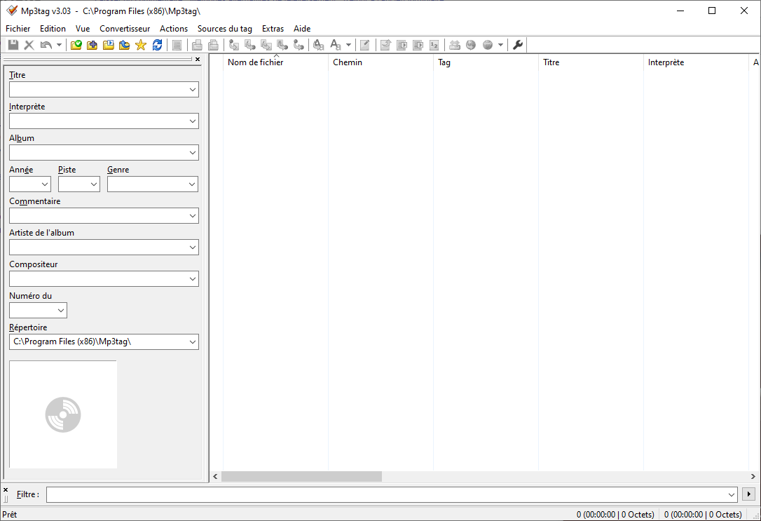Click the scroll right arrow of file list
The image size is (761, 521).
753,477
